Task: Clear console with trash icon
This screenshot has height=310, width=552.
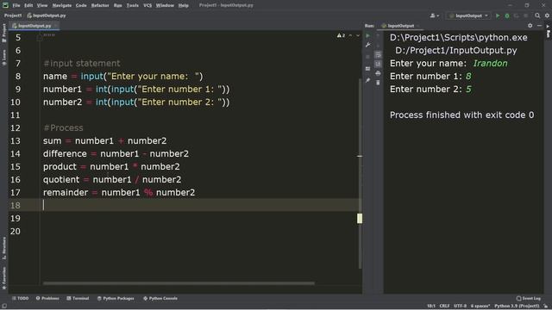Action: click(x=378, y=83)
